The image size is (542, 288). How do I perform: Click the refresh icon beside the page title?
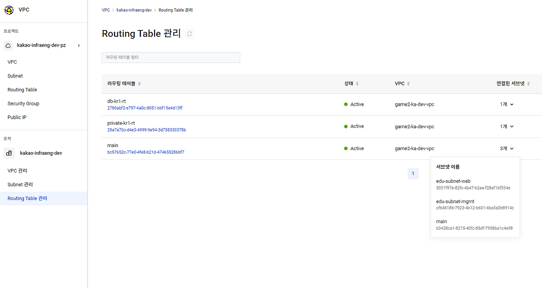tap(190, 34)
